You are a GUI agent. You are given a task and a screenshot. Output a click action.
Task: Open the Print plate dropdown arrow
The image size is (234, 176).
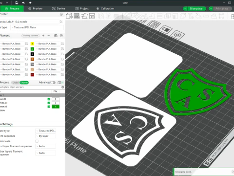pos(211,9)
